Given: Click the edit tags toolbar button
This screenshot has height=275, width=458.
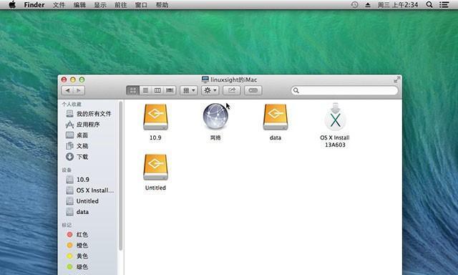Looking at the screenshot, I should (253, 90).
